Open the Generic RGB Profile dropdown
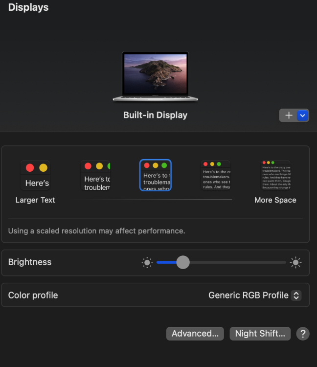The height and width of the screenshot is (367, 317). 255,295
